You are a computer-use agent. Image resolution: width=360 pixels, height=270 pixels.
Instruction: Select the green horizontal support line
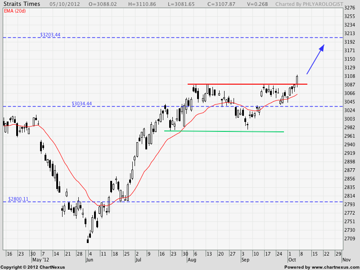point(225,131)
